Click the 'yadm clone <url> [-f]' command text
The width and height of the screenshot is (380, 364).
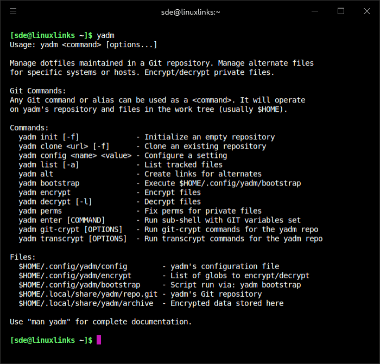(x=64, y=146)
